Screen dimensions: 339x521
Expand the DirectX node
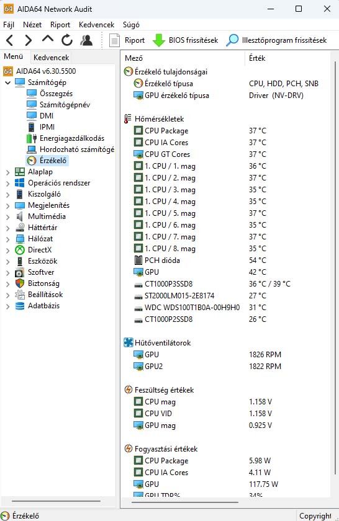click(x=7, y=250)
